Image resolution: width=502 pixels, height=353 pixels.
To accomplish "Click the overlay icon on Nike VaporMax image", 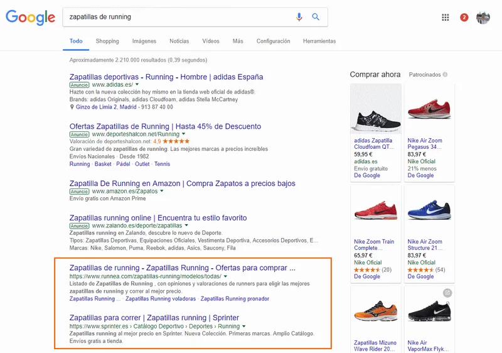I will coord(447,293).
